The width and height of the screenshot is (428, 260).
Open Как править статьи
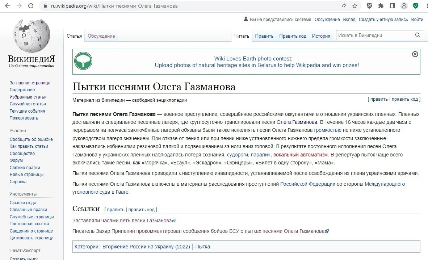point(29,146)
